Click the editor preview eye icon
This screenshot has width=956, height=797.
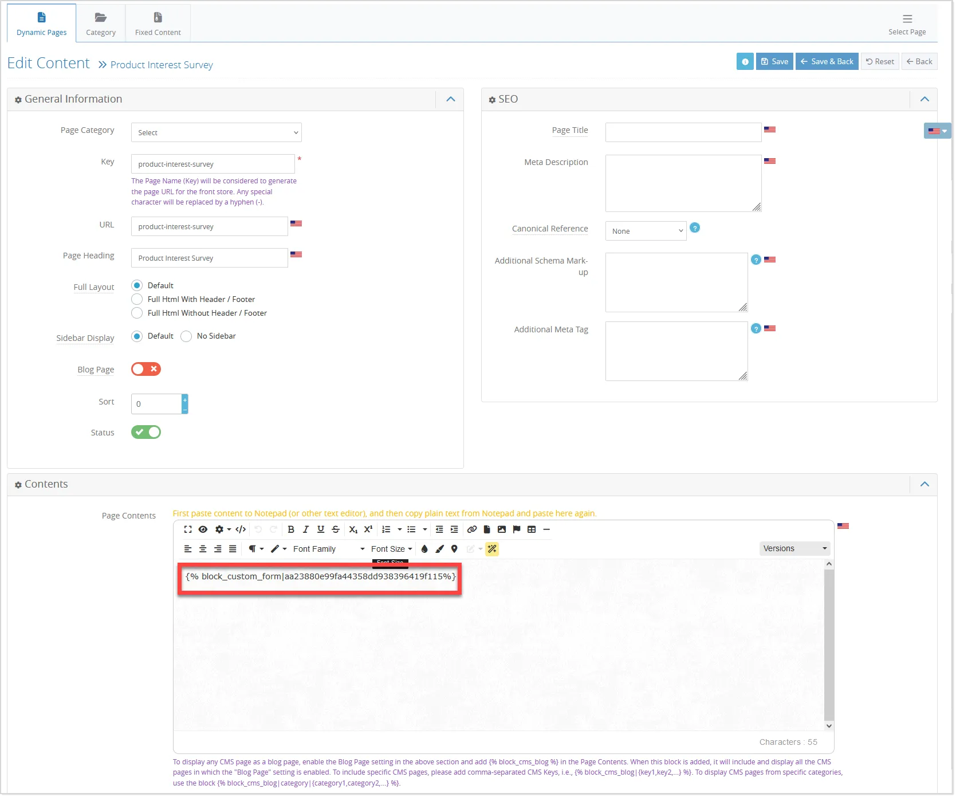point(203,530)
